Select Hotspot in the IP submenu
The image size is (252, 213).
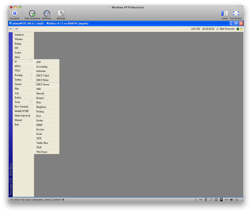pyautogui.click(x=47, y=98)
